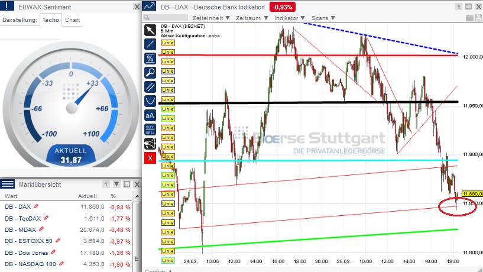Viewport: 483px width, 272px height.
Task: Click the yellow 11.860,0 price marker
Action: click(x=472, y=194)
